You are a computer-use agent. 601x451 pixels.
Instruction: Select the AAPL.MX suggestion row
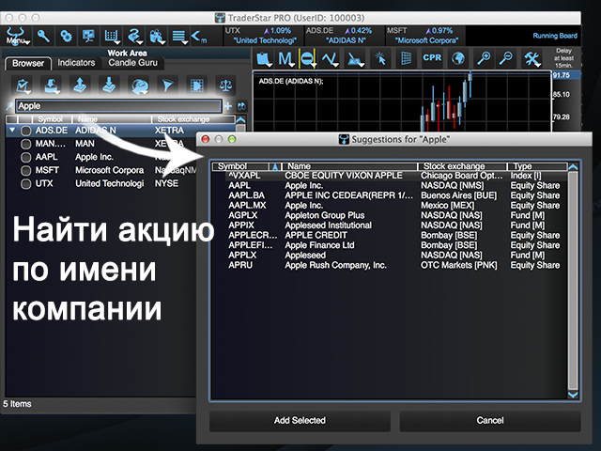tap(389, 206)
